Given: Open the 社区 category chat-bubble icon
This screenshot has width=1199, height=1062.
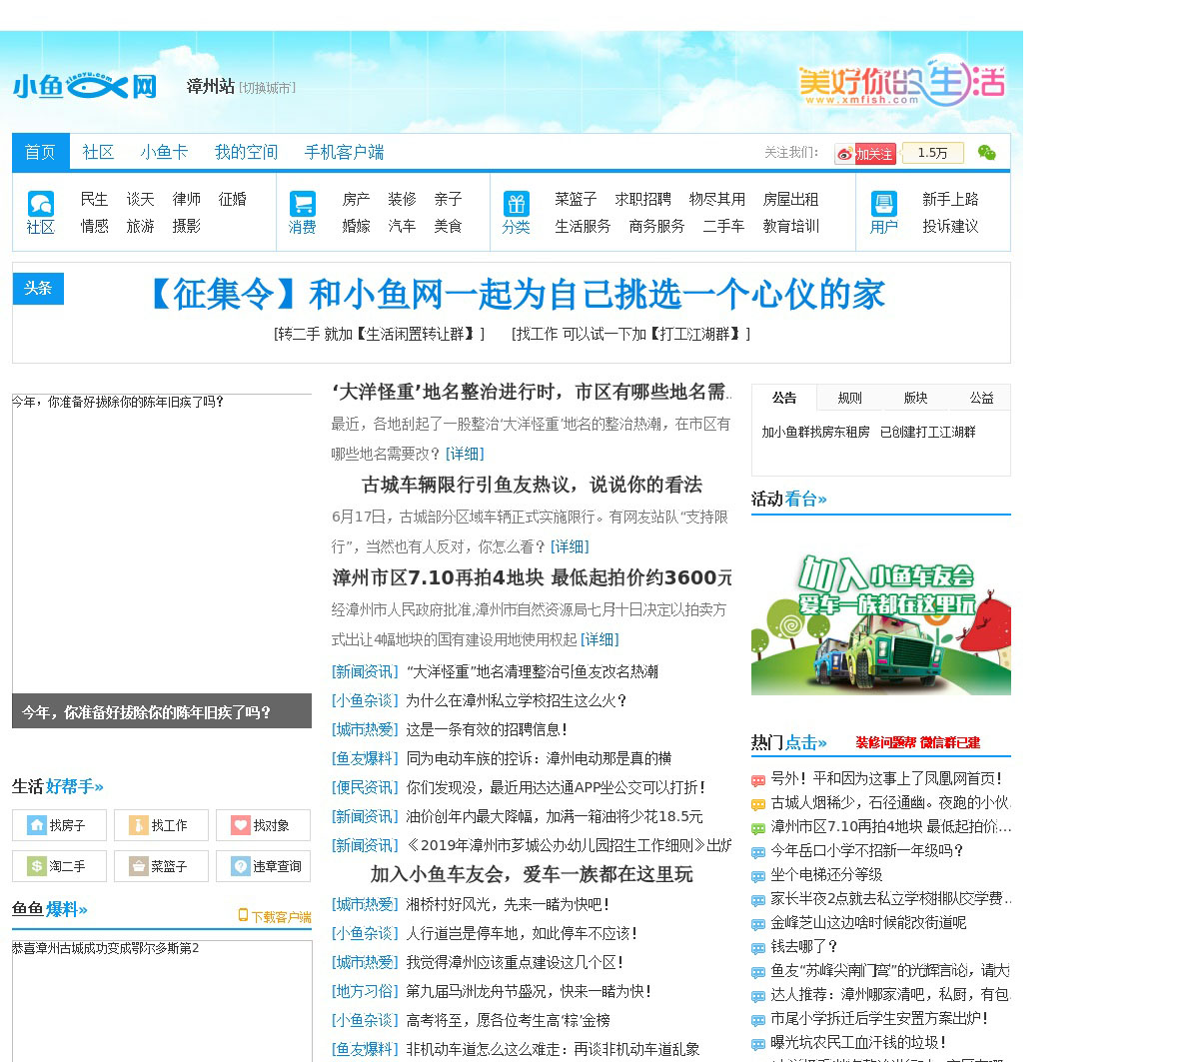Looking at the screenshot, I should [x=41, y=204].
